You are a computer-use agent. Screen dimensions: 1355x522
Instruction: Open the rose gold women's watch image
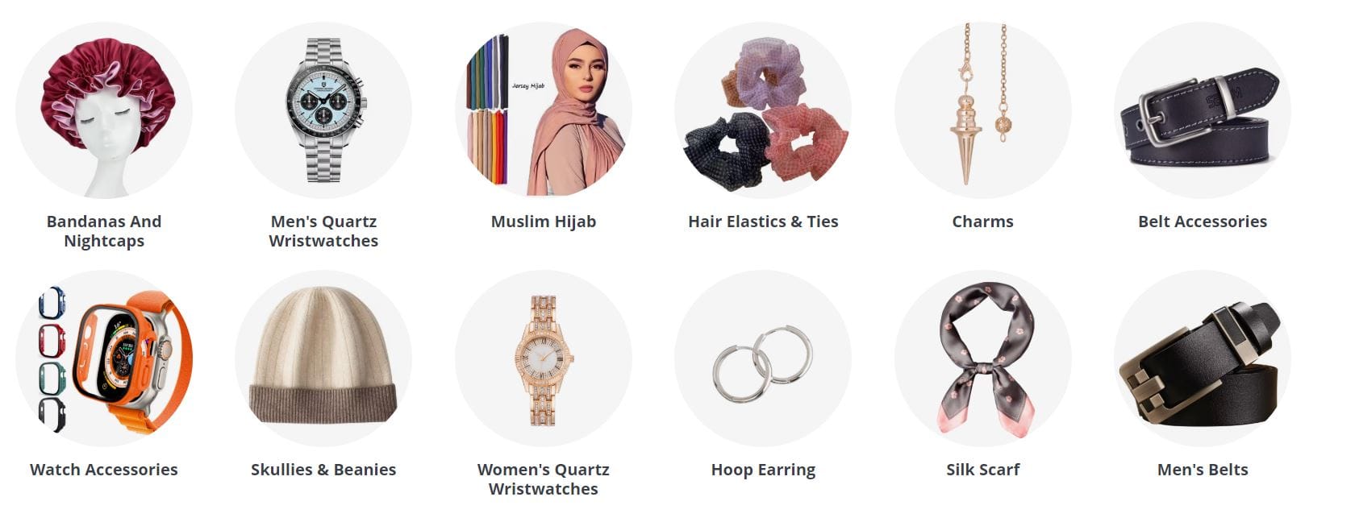click(544, 358)
